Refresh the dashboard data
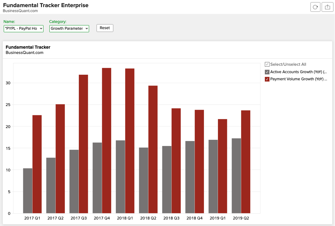Viewport: 335px width, 226px height. (315, 7)
